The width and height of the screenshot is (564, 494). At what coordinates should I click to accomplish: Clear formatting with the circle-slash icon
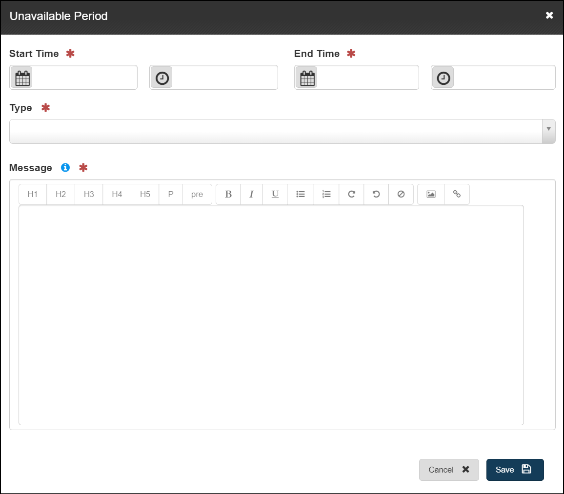pos(401,194)
